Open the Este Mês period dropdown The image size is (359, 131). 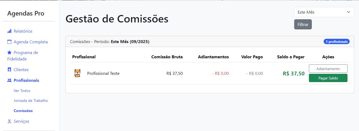pyautogui.click(x=324, y=12)
